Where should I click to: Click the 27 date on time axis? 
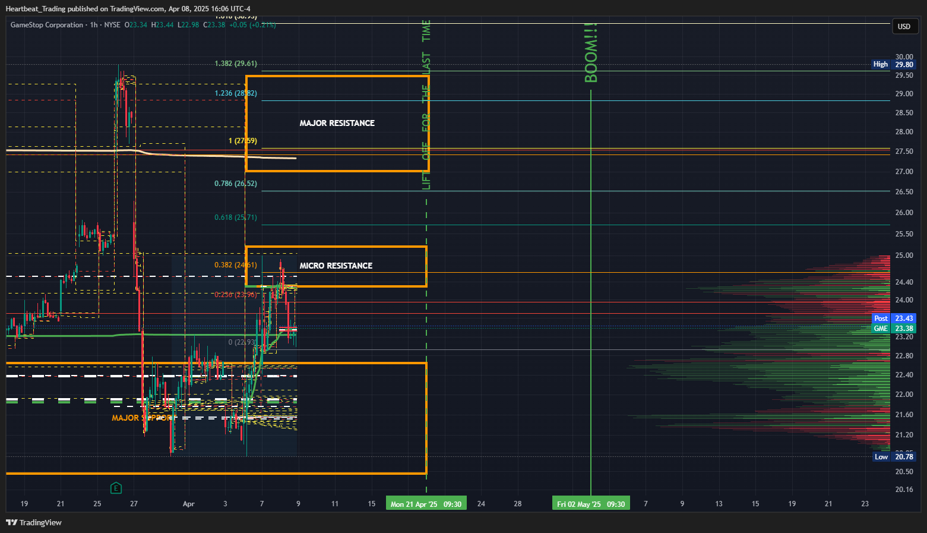134,504
